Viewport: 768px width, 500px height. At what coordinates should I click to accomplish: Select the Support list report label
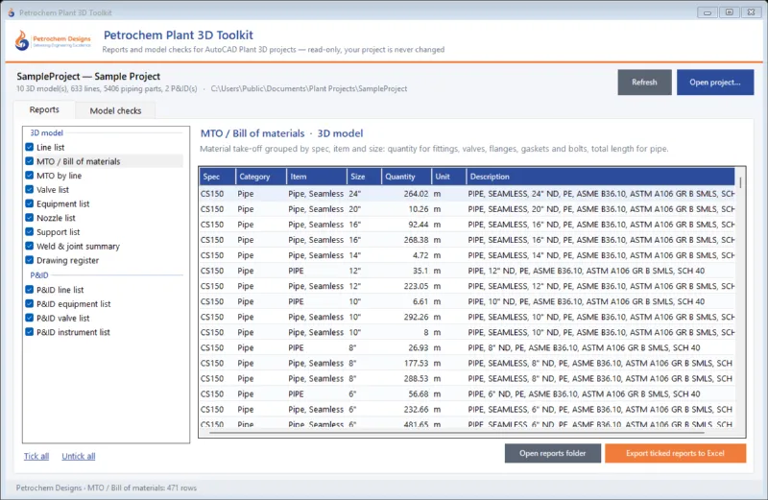59,232
